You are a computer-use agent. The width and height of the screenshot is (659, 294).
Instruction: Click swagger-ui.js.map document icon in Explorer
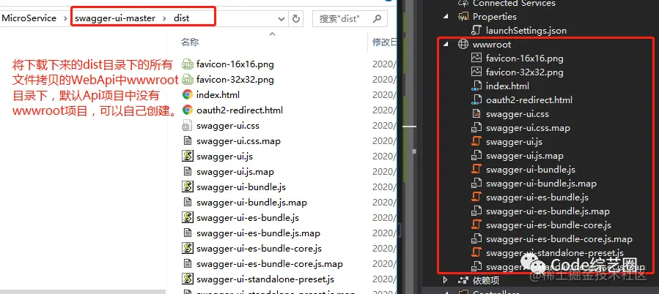coord(188,172)
